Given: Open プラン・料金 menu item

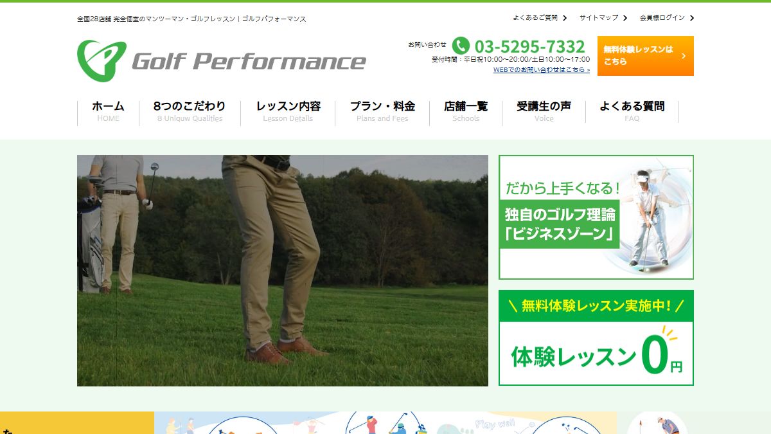Looking at the screenshot, I should coord(382,112).
